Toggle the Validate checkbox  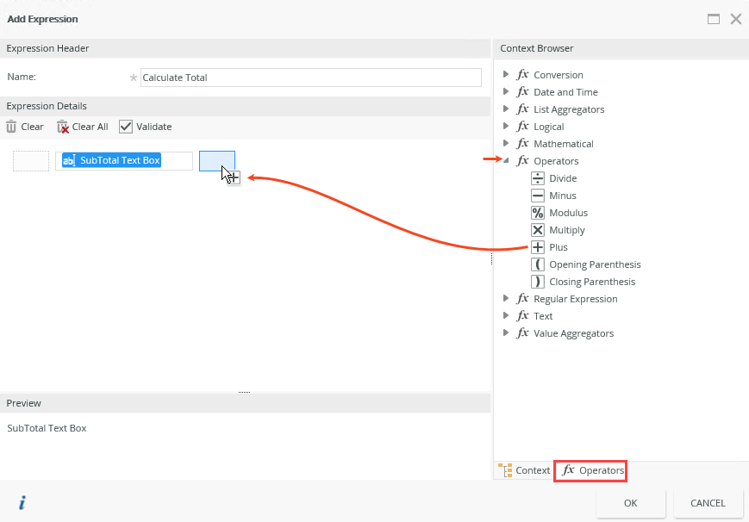tap(126, 127)
